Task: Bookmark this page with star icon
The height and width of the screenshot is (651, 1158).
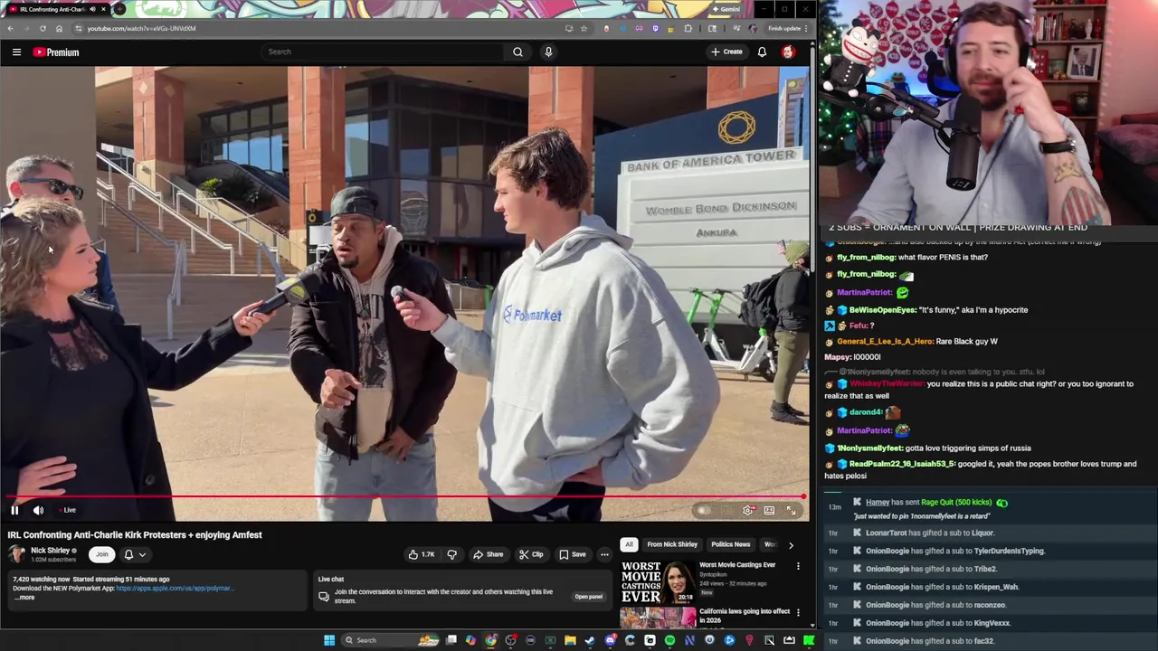Action: point(584,28)
